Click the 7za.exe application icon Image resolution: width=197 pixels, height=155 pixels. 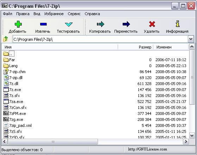click(6, 101)
